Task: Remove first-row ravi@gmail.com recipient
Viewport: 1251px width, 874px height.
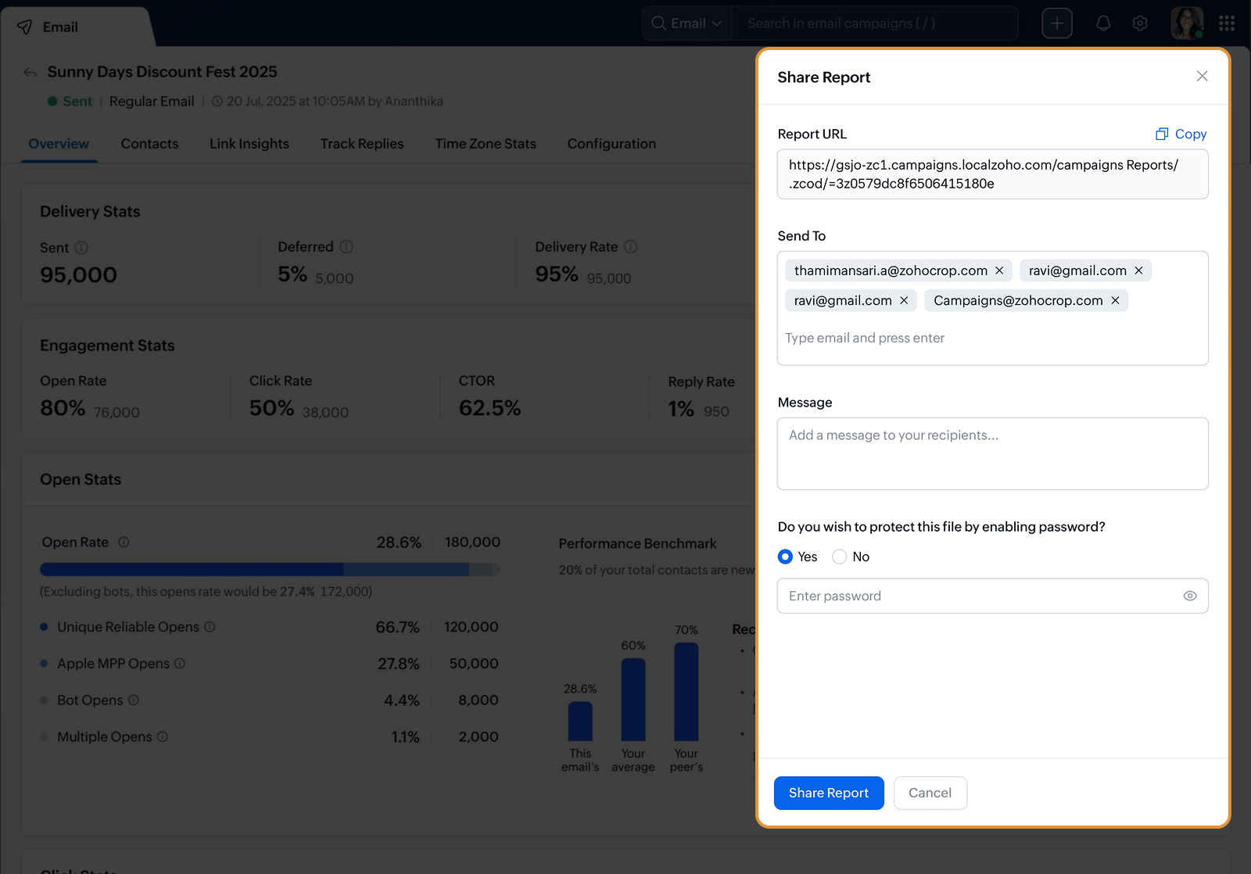Action: pyautogui.click(x=1138, y=270)
